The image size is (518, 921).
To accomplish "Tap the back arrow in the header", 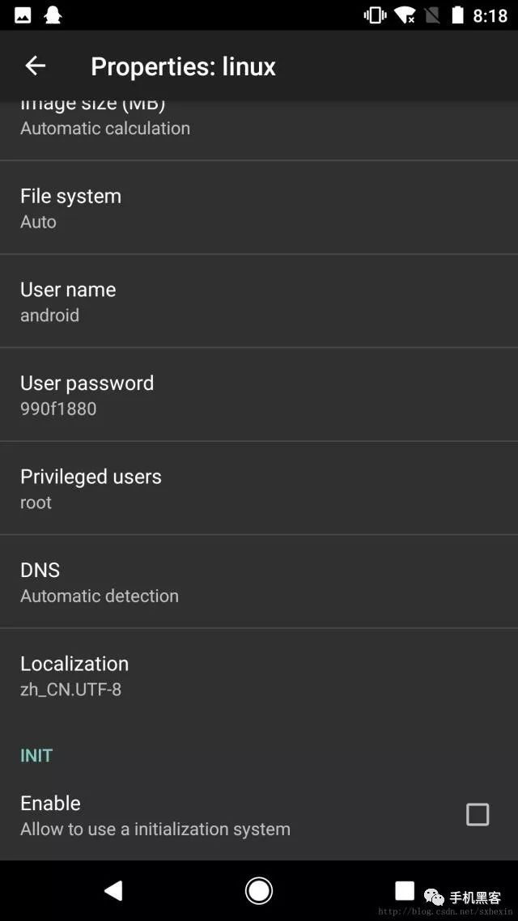I will tap(36, 66).
